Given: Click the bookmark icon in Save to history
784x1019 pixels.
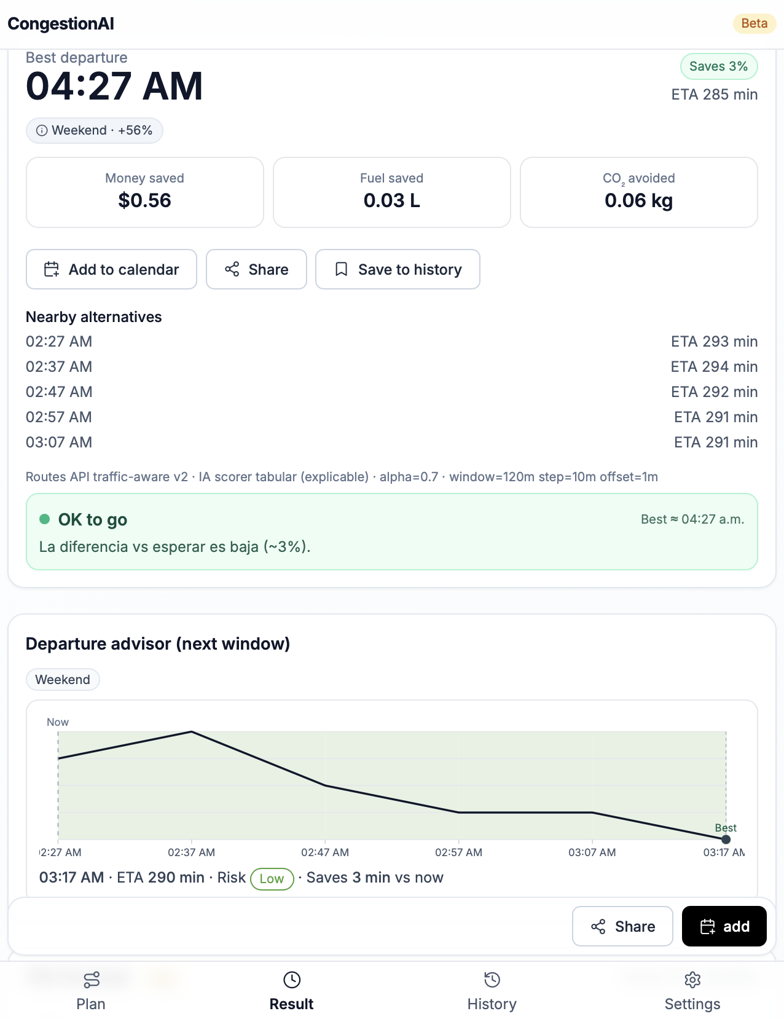Looking at the screenshot, I should click(341, 269).
